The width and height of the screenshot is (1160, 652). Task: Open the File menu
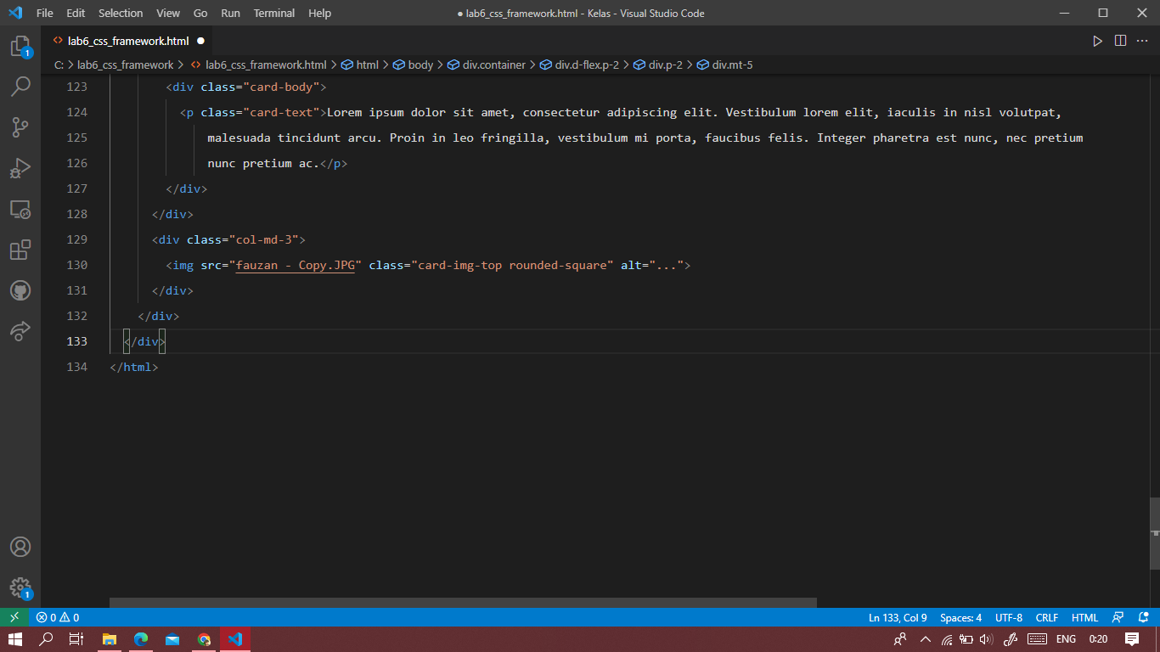45,13
